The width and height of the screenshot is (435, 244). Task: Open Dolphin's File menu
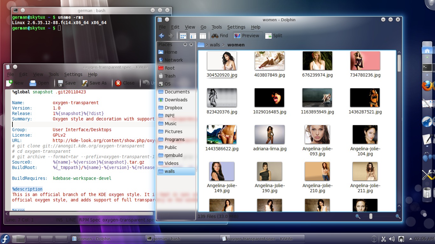(x=162, y=27)
